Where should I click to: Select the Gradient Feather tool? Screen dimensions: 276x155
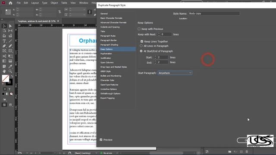pos(10,61)
